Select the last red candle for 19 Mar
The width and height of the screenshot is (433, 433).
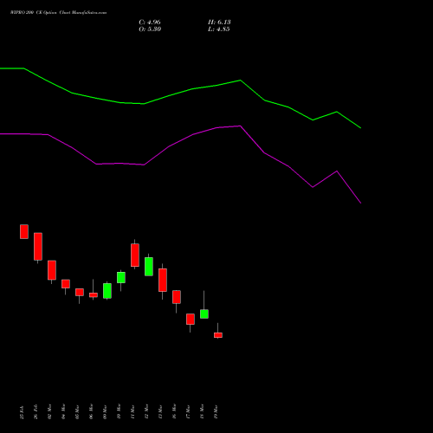[218, 335]
